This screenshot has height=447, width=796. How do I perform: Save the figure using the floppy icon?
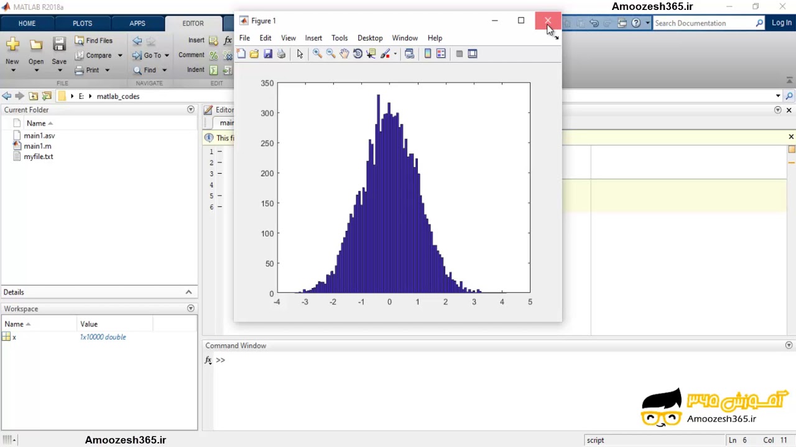268,54
